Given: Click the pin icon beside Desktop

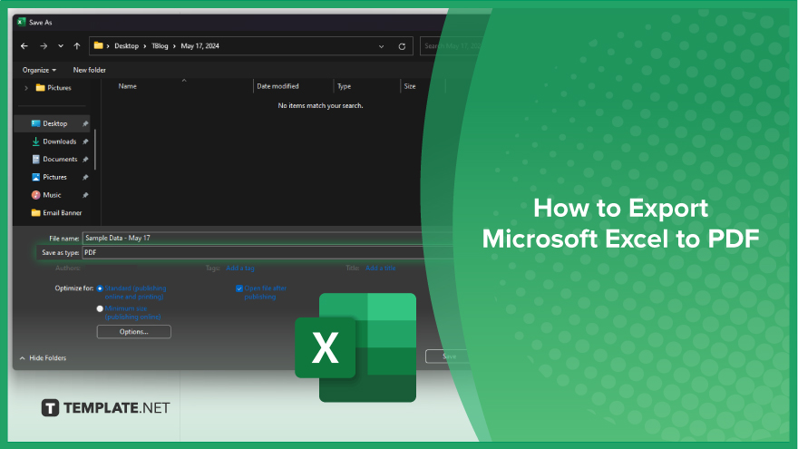Looking at the screenshot, I should (x=85, y=123).
